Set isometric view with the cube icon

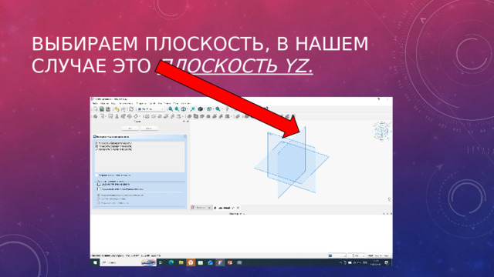pos(201,109)
